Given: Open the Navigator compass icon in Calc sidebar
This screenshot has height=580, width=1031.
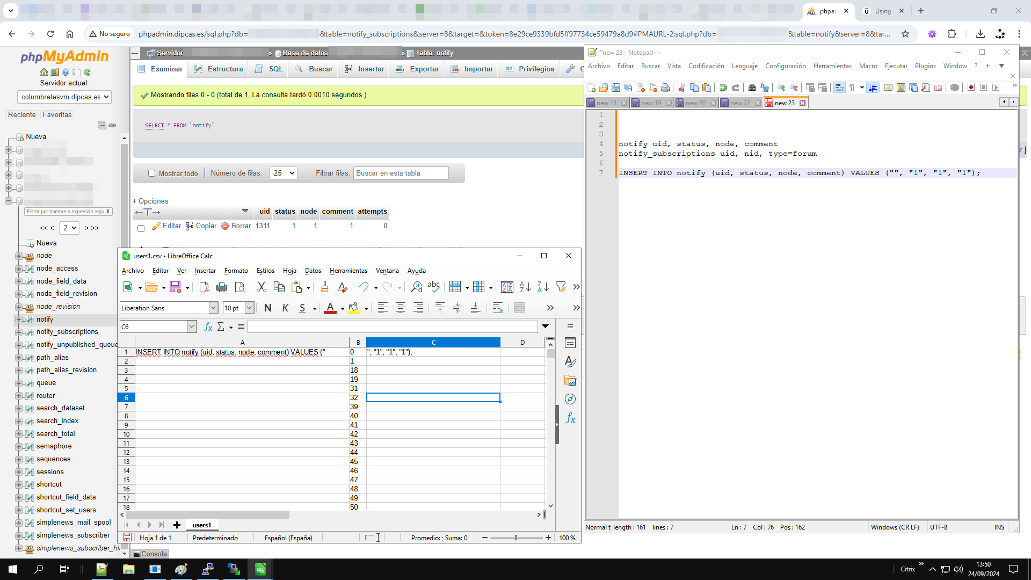Looking at the screenshot, I should point(570,399).
